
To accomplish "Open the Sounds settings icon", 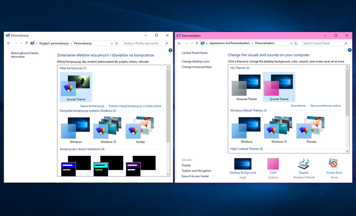I will click(304, 164).
